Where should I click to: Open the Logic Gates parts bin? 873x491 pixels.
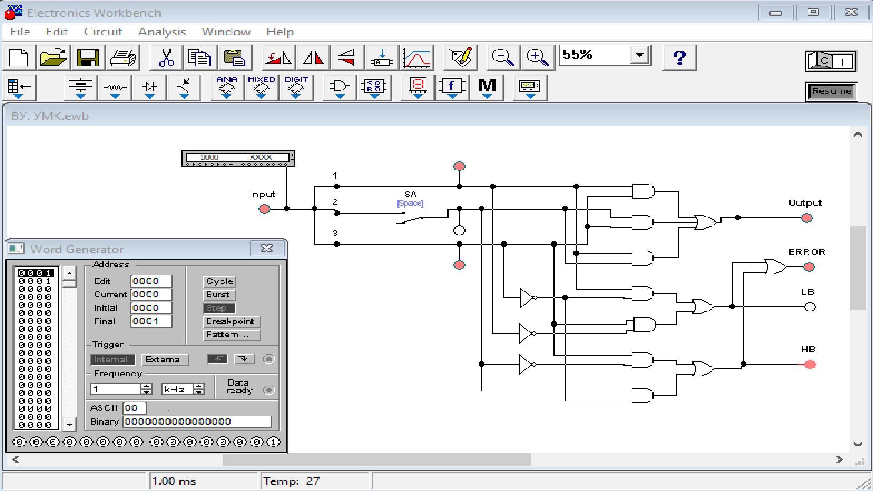[x=339, y=87]
